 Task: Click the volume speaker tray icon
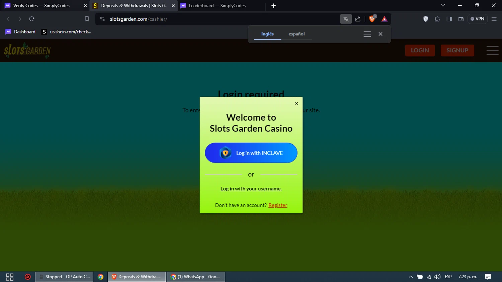click(x=437, y=277)
